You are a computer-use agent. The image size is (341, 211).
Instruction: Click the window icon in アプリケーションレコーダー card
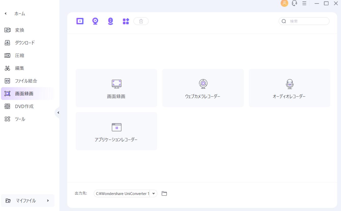[116, 127]
